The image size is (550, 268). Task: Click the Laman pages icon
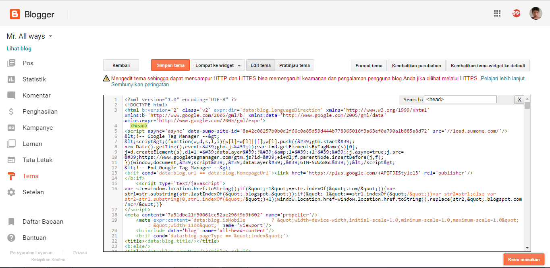[x=11, y=144]
